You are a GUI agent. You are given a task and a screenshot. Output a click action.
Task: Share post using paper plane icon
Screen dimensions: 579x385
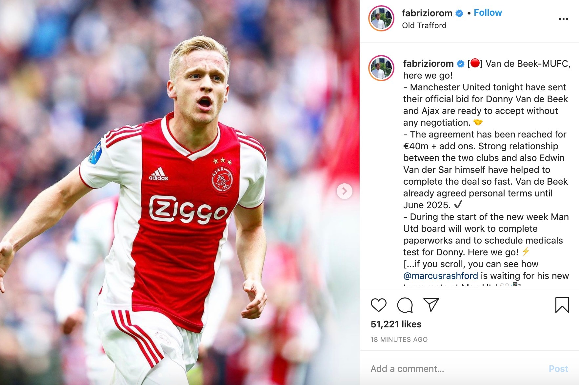point(431,305)
